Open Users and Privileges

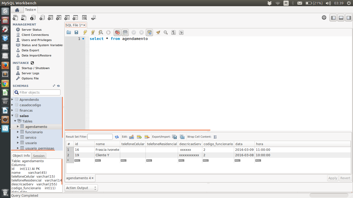click(x=36, y=40)
